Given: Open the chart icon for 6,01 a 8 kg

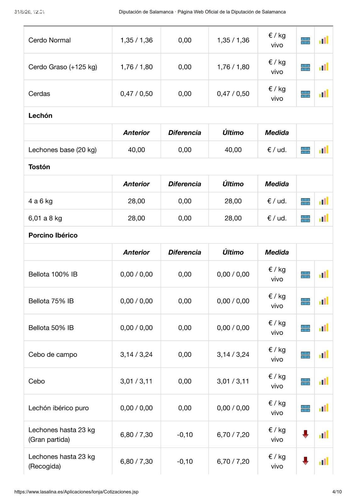Looking at the screenshot, I should pyautogui.click(x=324, y=218).
